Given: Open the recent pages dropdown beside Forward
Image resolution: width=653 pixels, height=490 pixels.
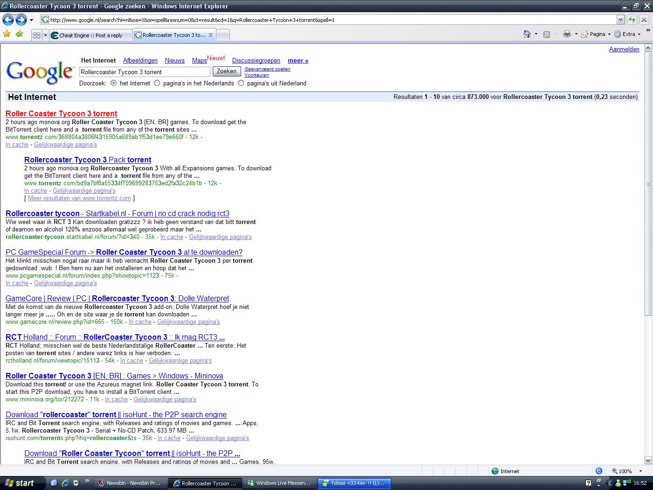Looking at the screenshot, I should pos(31,20).
